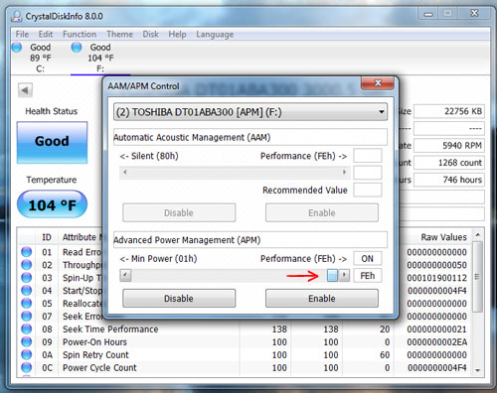Click the status icon for attribute 04
The width and height of the screenshot is (497, 393).
pyautogui.click(x=26, y=291)
